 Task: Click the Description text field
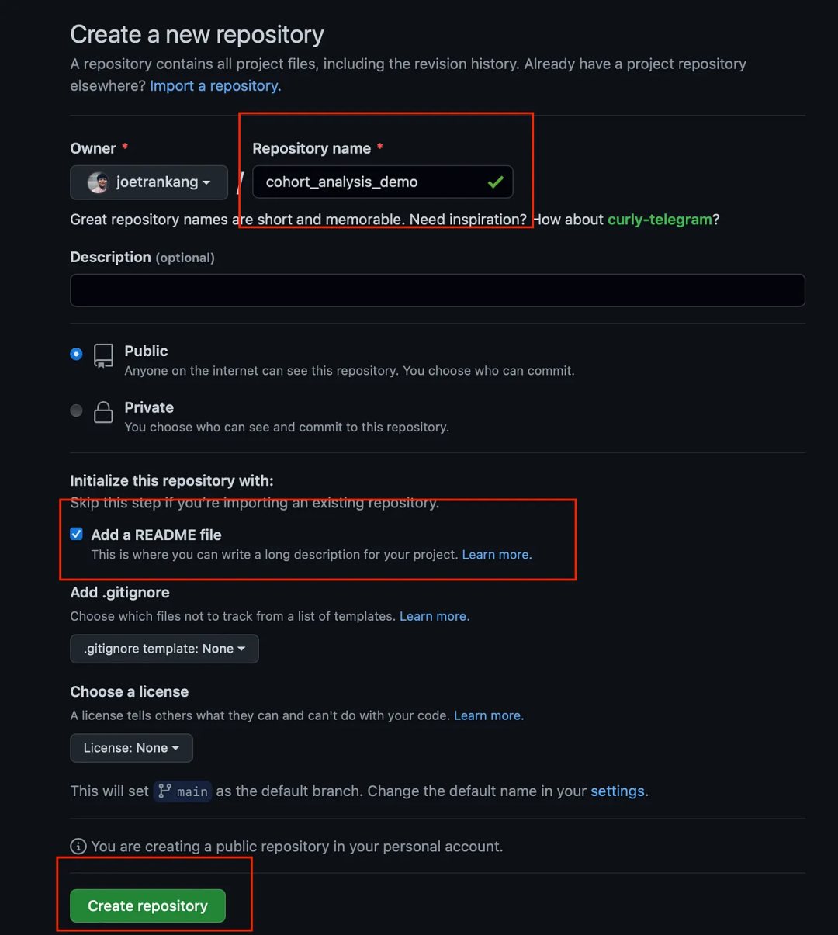pos(437,290)
